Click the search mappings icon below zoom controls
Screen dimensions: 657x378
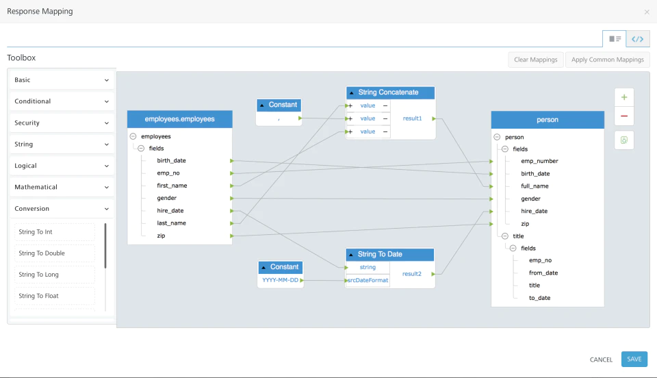pyautogui.click(x=624, y=140)
